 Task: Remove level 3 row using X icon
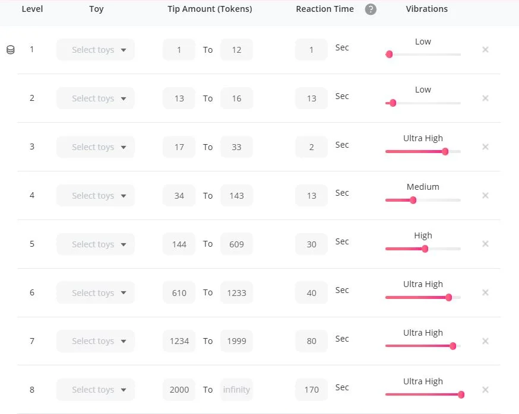(x=485, y=147)
